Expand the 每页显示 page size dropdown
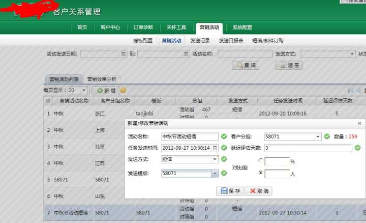The image size is (366, 223). point(84,90)
